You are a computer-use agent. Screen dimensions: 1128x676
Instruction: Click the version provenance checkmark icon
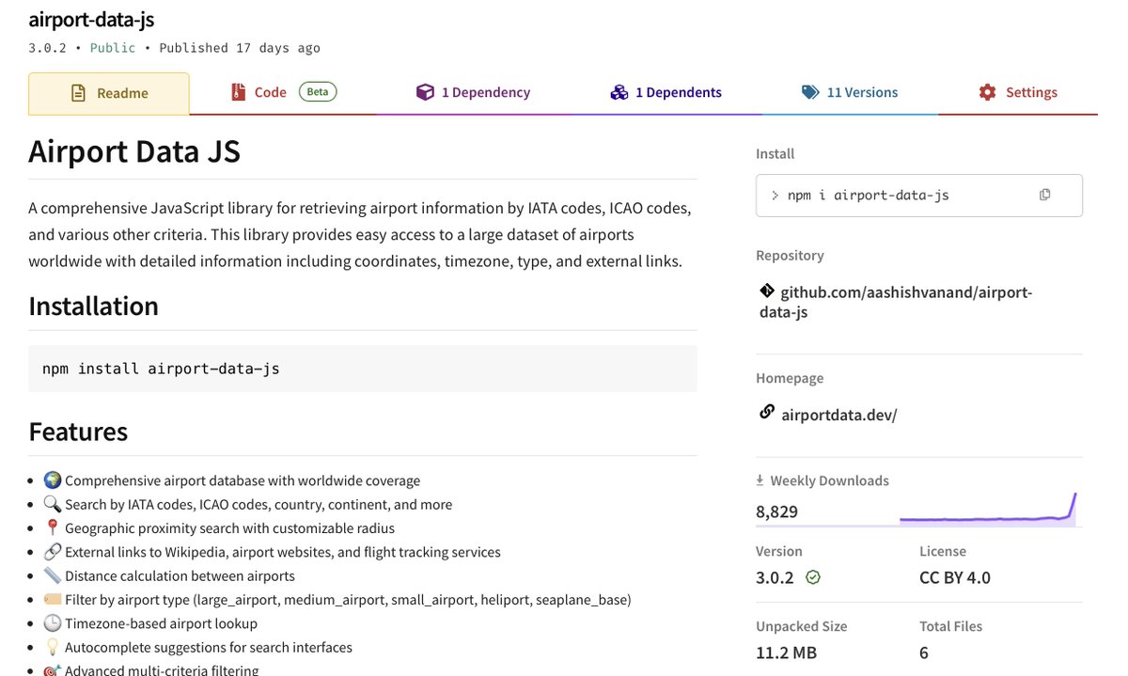click(x=813, y=577)
